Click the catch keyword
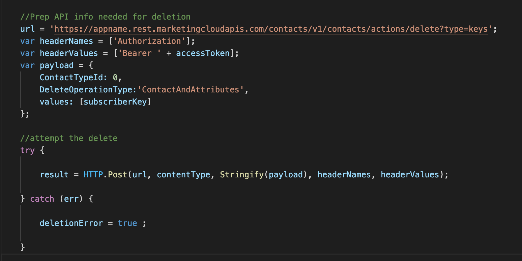 click(x=42, y=199)
